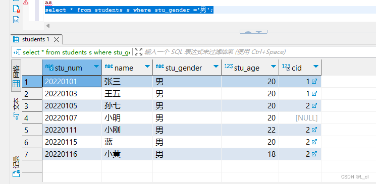Click cell 20220103 in stu_num column
376x184 pixels.
(72, 94)
